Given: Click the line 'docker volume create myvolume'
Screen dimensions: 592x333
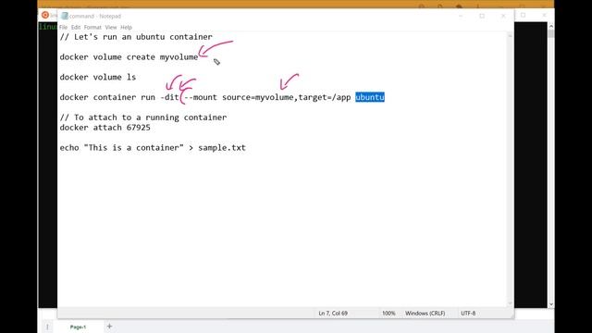Looking at the screenshot, I should [x=129, y=57].
